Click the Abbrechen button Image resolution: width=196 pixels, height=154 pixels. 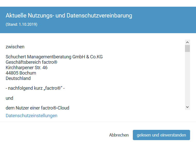(x=119, y=135)
